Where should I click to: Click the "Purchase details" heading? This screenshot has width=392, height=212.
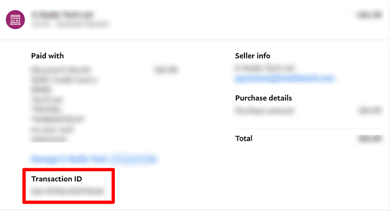263,98
